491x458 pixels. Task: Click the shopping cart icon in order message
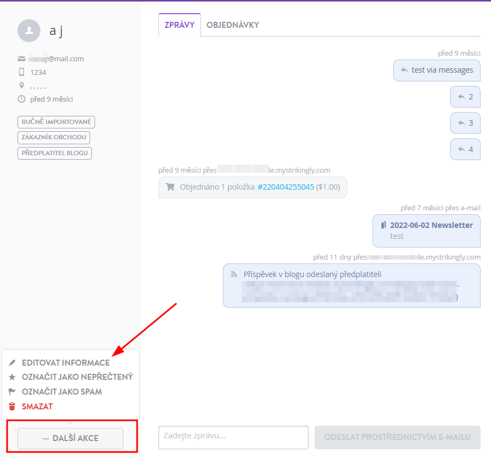(x=170, y=187)
